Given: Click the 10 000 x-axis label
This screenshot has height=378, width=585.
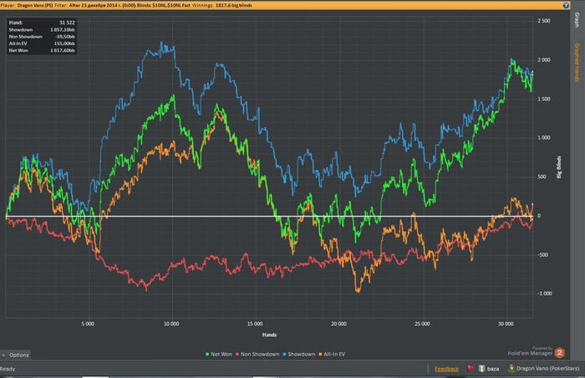Looking at the screenshot, I should point(171,324).
